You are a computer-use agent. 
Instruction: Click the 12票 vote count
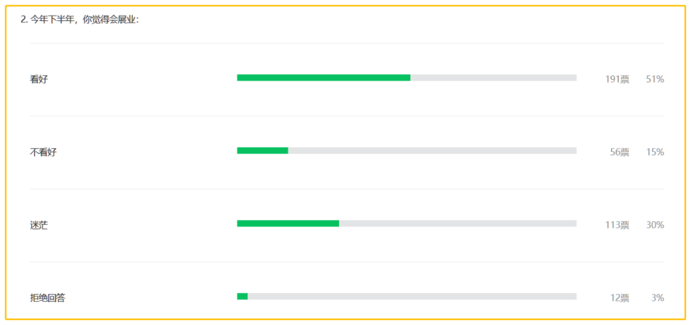pos(619,298)
